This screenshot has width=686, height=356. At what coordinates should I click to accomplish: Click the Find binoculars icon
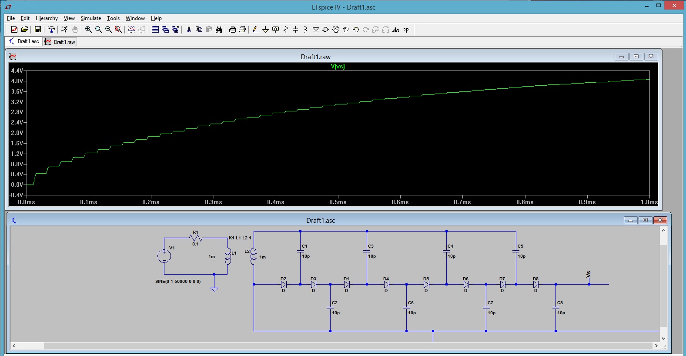(x=219, y=30)
